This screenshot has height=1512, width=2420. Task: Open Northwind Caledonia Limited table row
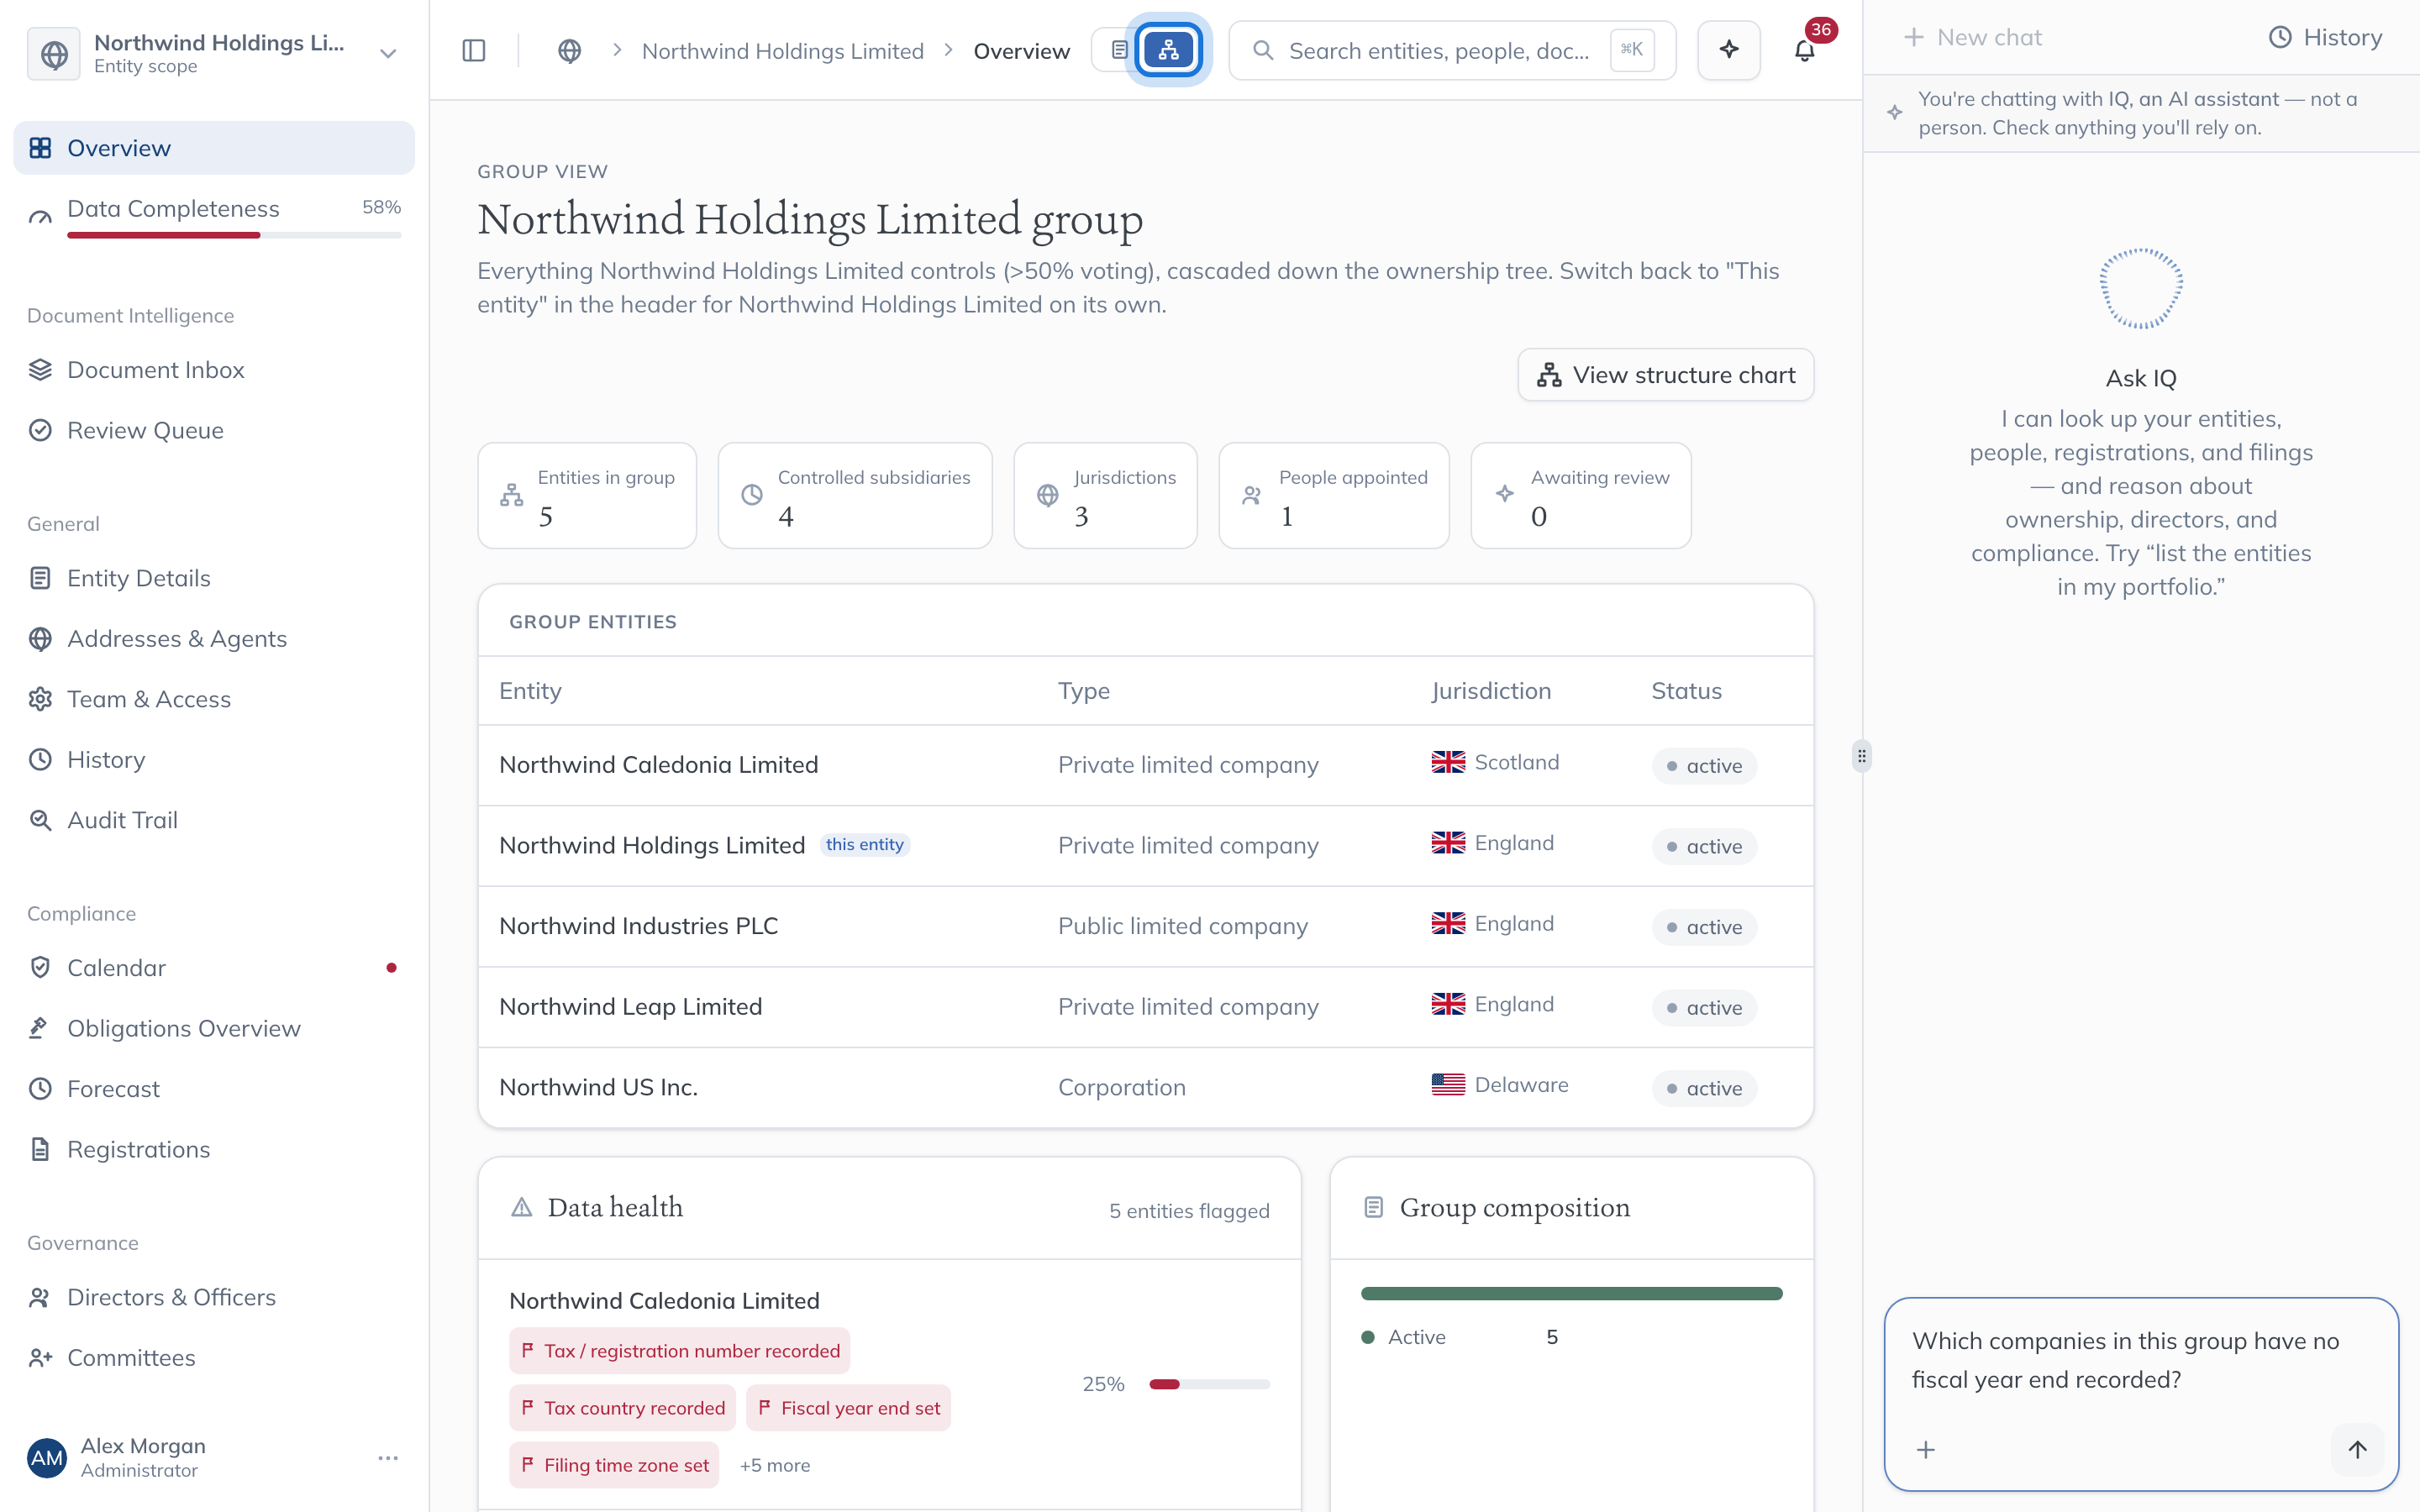pyautogui.click(x=1146, y=765)
